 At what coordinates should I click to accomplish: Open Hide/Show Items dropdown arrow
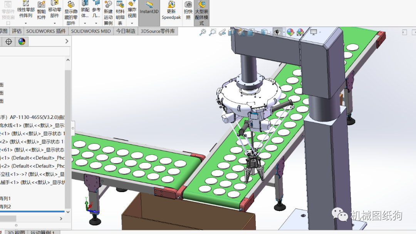click(284, 32)
